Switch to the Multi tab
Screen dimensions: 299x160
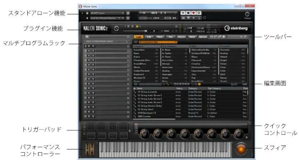point(192,37)
